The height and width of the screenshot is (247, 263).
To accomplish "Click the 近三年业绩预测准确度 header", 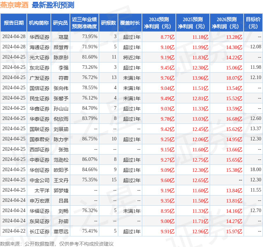I will coord(84,23).
